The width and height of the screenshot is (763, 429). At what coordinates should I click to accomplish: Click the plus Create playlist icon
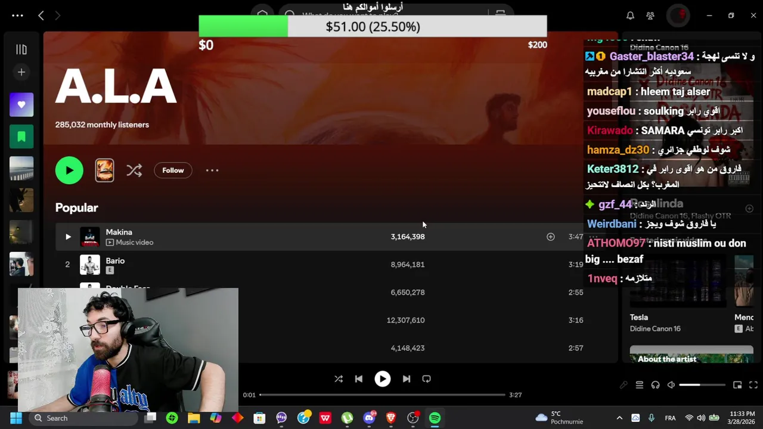[21, 72]
